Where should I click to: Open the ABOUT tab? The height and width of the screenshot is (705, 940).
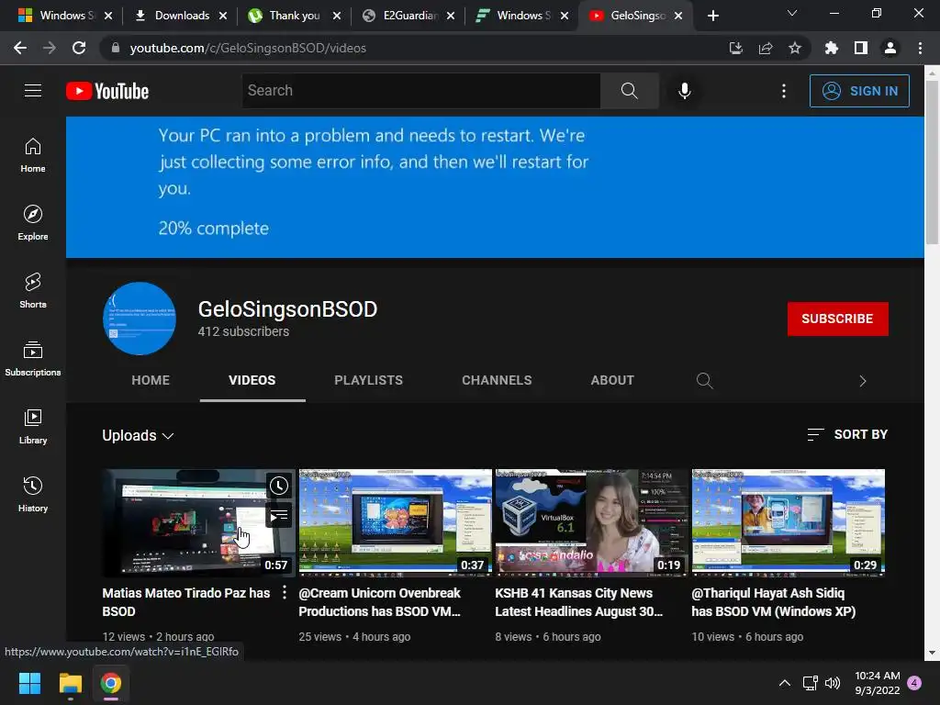(612, 380)
